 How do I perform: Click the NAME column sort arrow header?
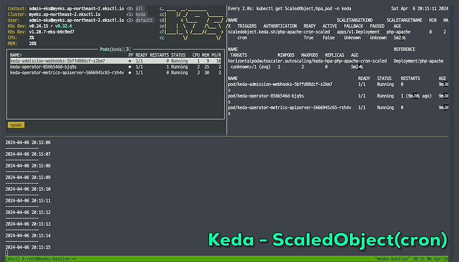click(16, 55)
